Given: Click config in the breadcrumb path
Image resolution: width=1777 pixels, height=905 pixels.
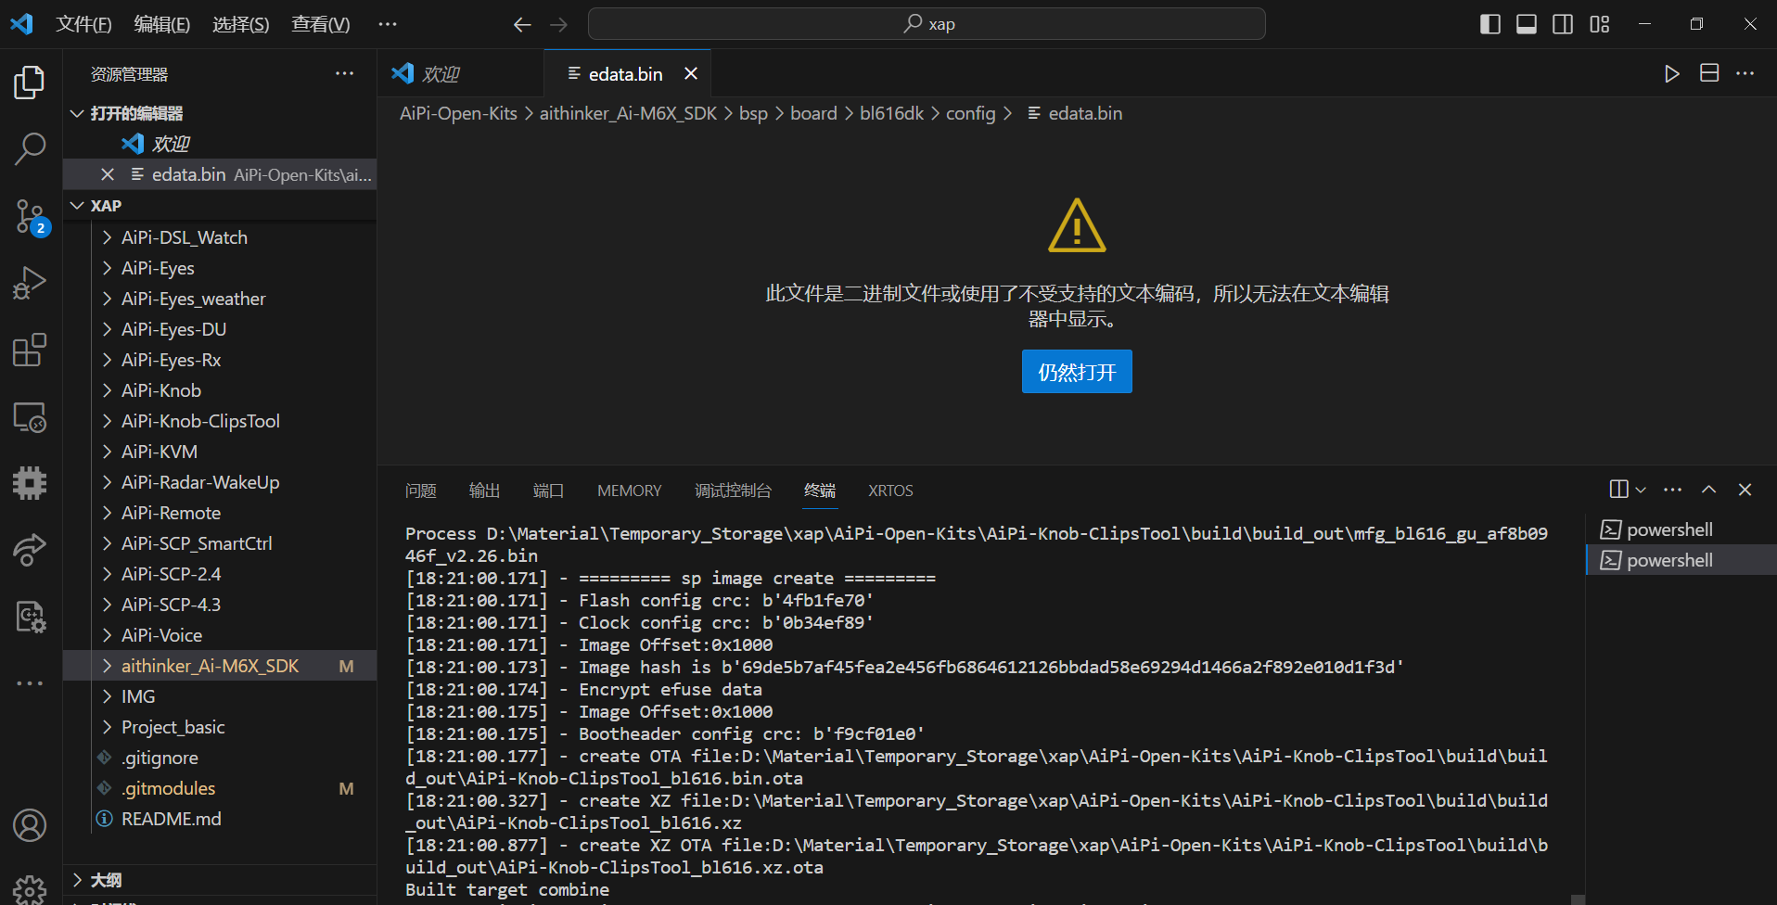Looking at the screenshot, I should (970, 113).
